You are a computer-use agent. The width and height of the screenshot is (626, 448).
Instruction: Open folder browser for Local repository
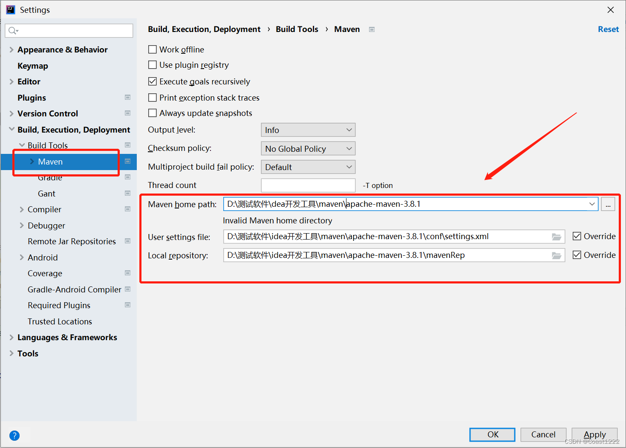tap(557, 255)
